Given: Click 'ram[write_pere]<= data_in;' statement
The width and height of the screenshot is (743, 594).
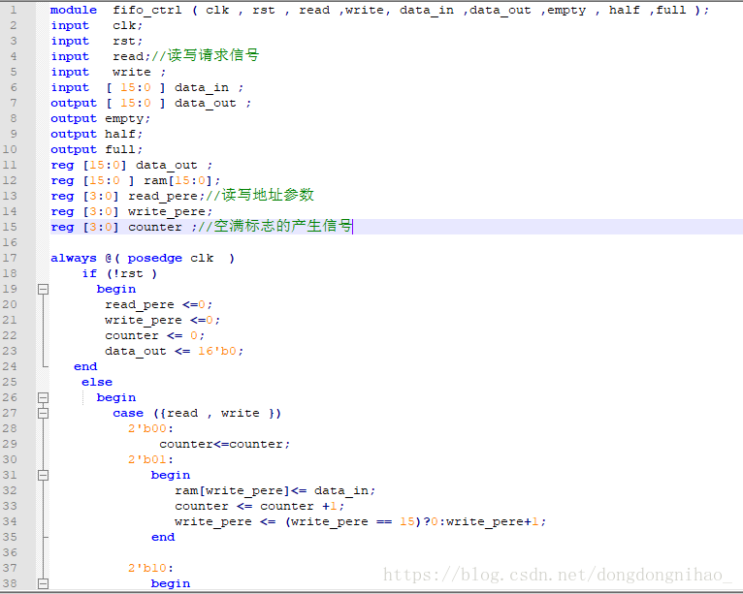Looking at the screenshot, I should tap(275, 491).
